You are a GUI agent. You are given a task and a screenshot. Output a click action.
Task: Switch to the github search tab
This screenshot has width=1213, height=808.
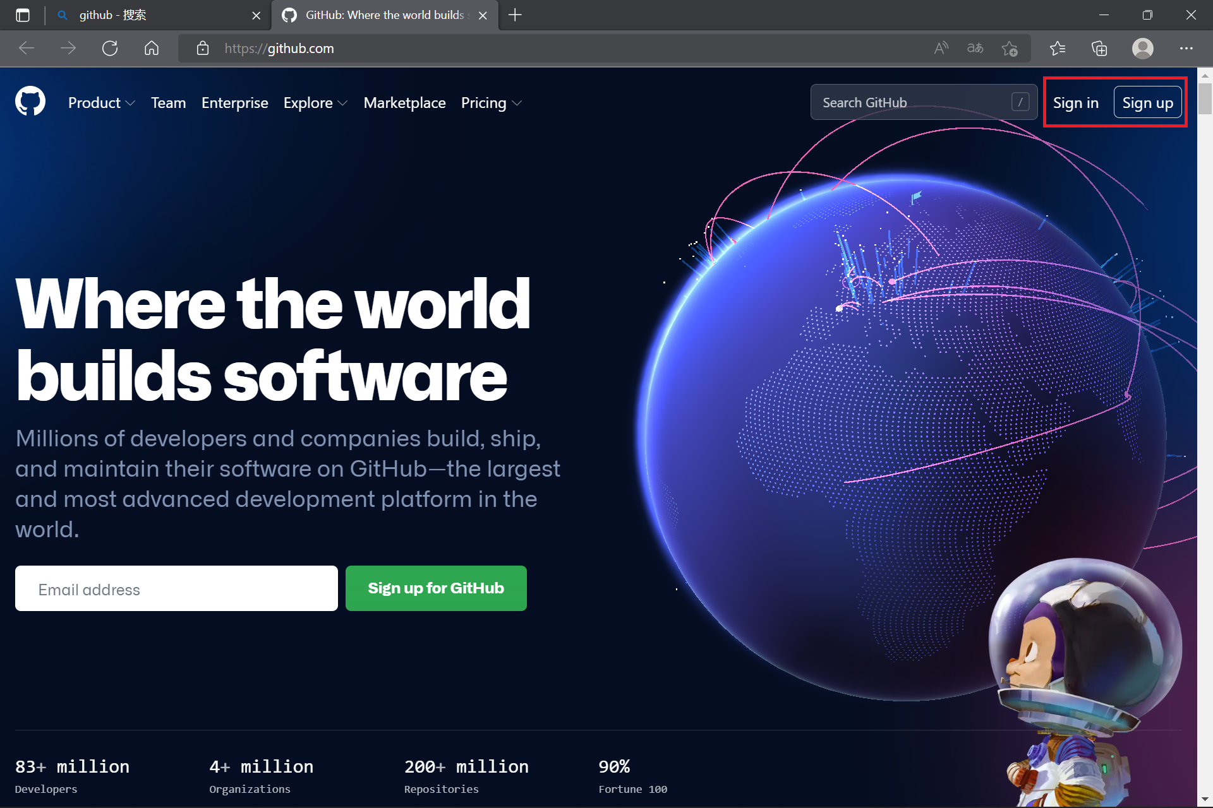pyautogui.click(x=152, y=15)
